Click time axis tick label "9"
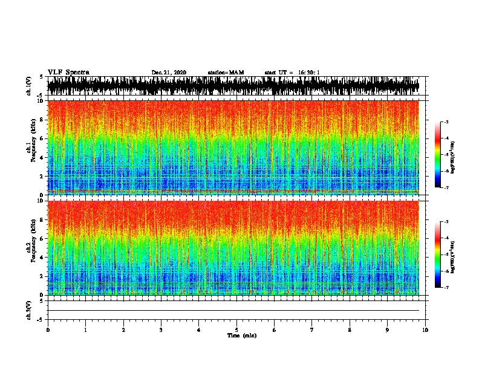Image resolution: width=479 pixels, height=370 pixels. click(x=387, y=330)
